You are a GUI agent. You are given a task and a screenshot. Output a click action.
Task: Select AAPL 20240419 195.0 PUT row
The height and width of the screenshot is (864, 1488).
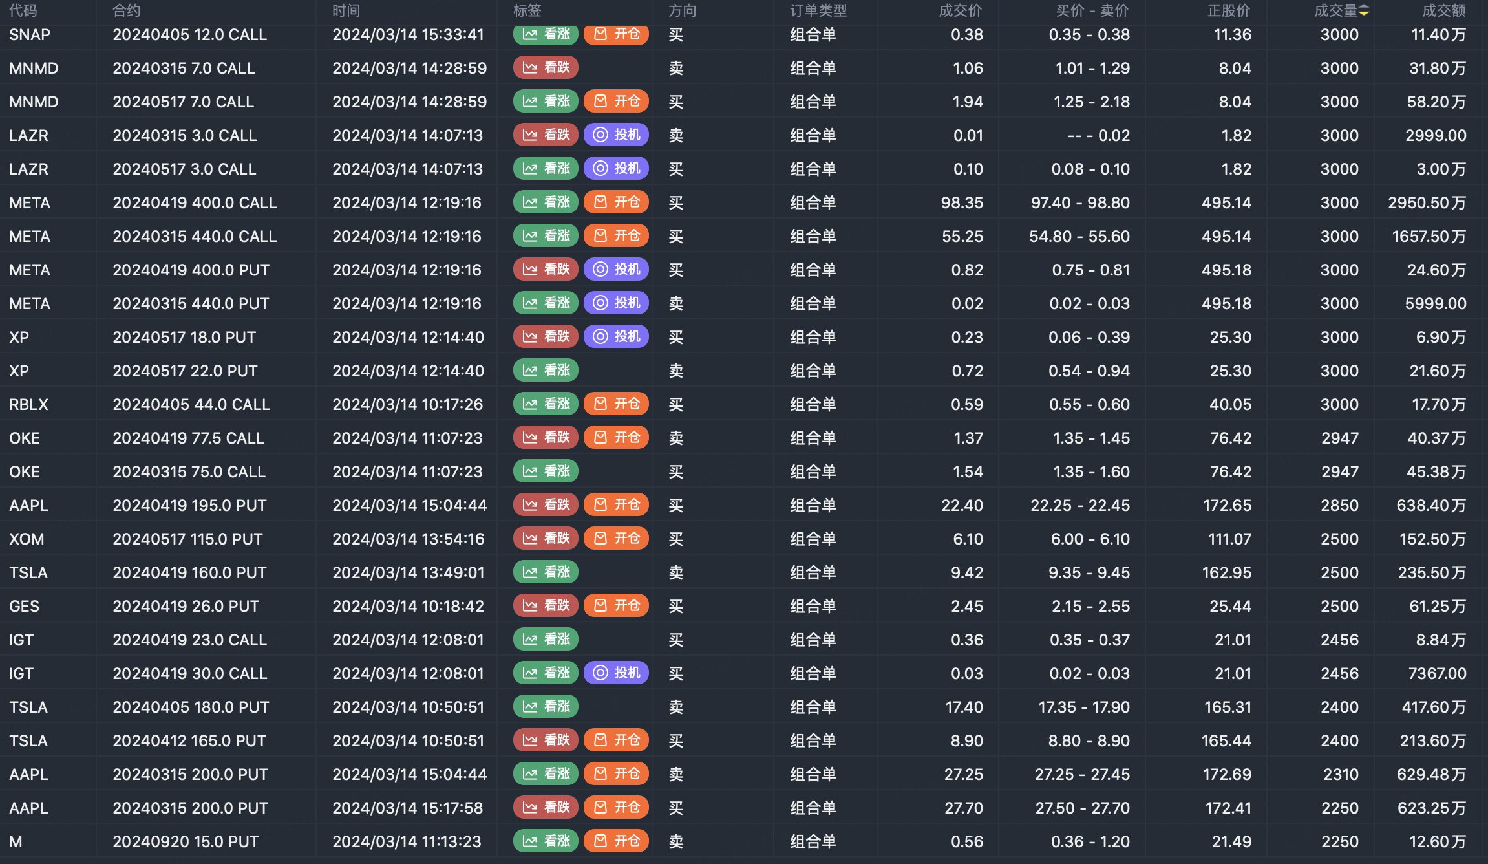(x=189, y=505)
